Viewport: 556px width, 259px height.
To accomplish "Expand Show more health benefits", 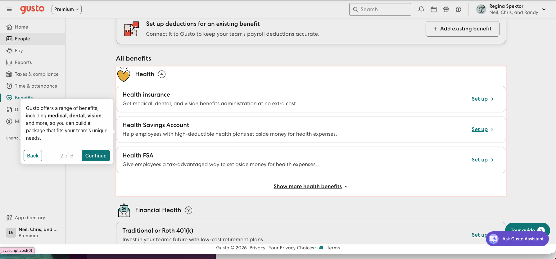I will pyautogui.click(x=311, y=186).
